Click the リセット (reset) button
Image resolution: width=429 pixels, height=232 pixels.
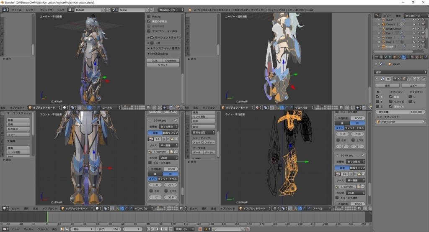point(163,65)
